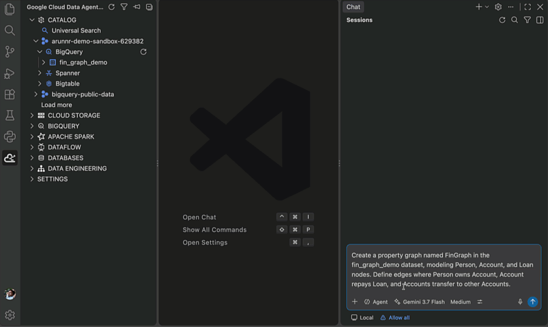Click the Allow all permissions link

[395, 318]
